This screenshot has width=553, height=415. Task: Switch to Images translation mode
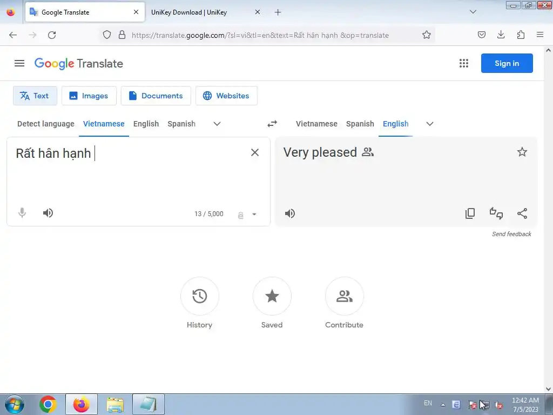point(89,96)
